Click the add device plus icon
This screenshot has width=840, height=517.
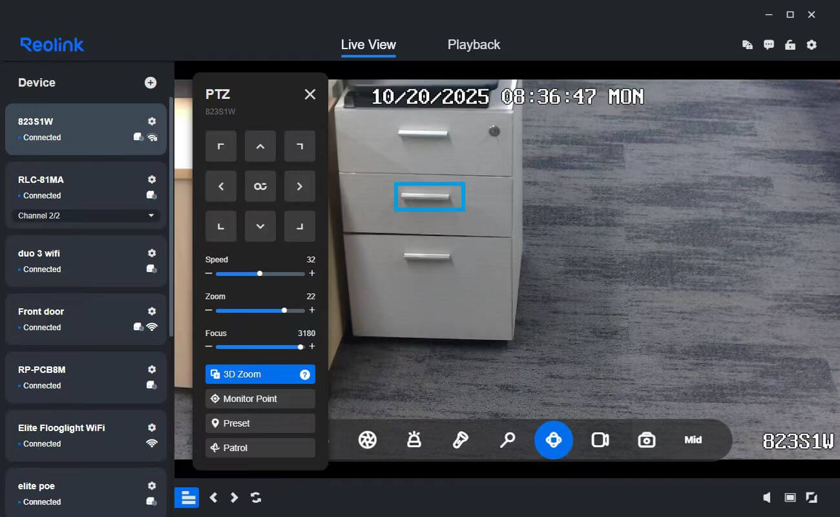click(x=151, y=83)
